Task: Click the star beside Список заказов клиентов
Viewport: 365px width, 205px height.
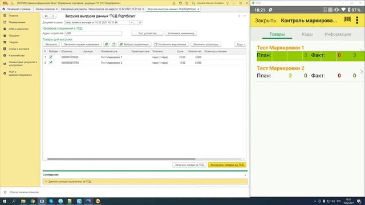Action: pyautogui.click(x=5, y=192)
